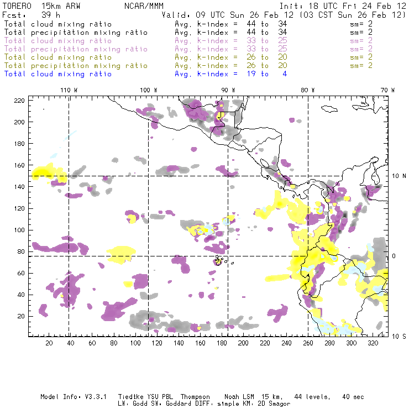409x409 pixels.
Task: Click the '(03 CST Sun 26 Feb 12)' text
Action: pyautogui.click(x=353, y=15)
